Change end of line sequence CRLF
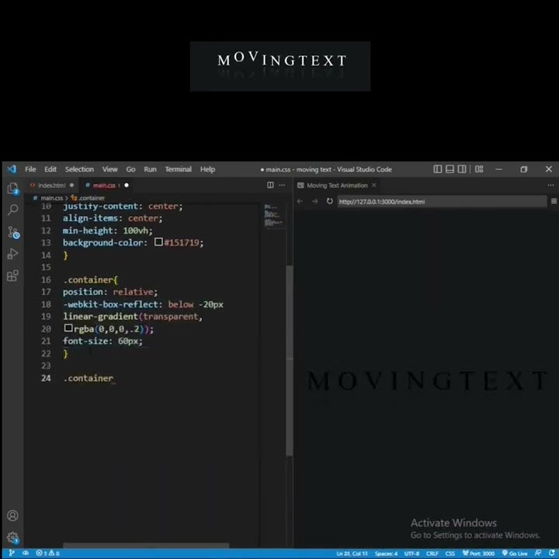The height and width of the screenshot is (559, 559). 432,554
